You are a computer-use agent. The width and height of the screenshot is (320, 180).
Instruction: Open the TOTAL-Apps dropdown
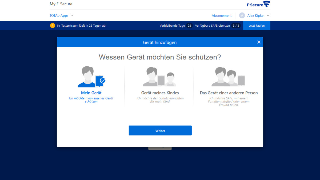click(61, 15)
